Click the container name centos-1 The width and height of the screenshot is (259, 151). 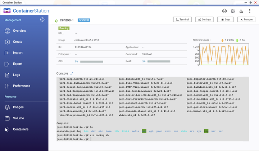tap(67, 20)
